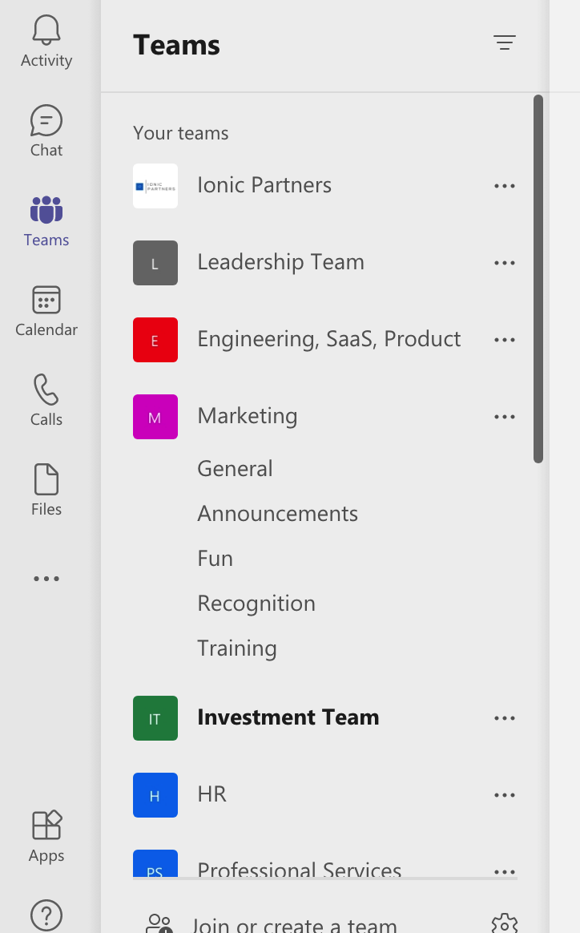Open more options for Ionic Partners

pos(505,186)
